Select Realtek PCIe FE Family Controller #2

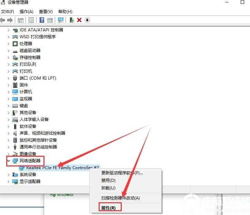coord(62,168)
